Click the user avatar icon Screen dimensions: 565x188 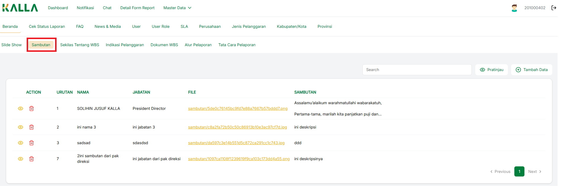click(514, 8)
